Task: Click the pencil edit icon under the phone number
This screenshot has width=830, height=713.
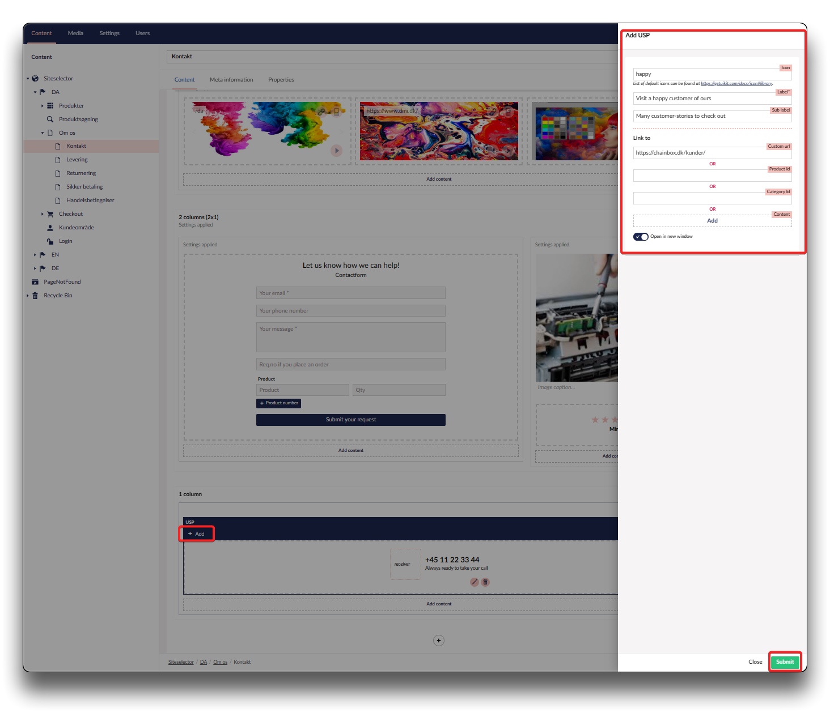Action: click(475, 582)
